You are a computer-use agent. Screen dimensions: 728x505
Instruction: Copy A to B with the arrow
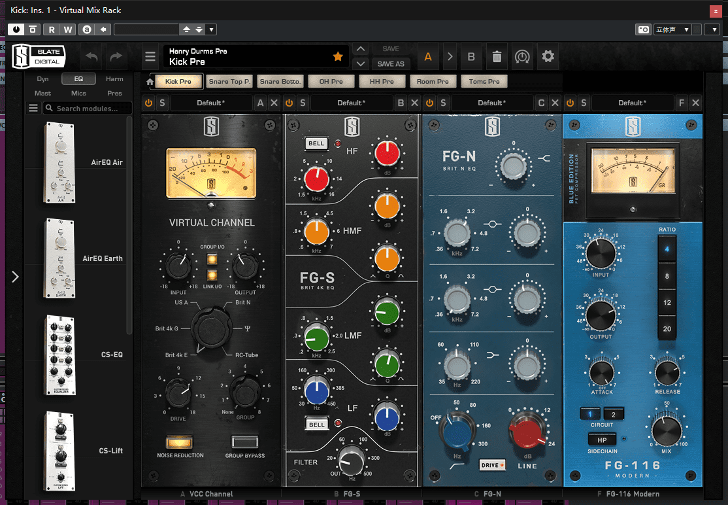pos(450,57)
